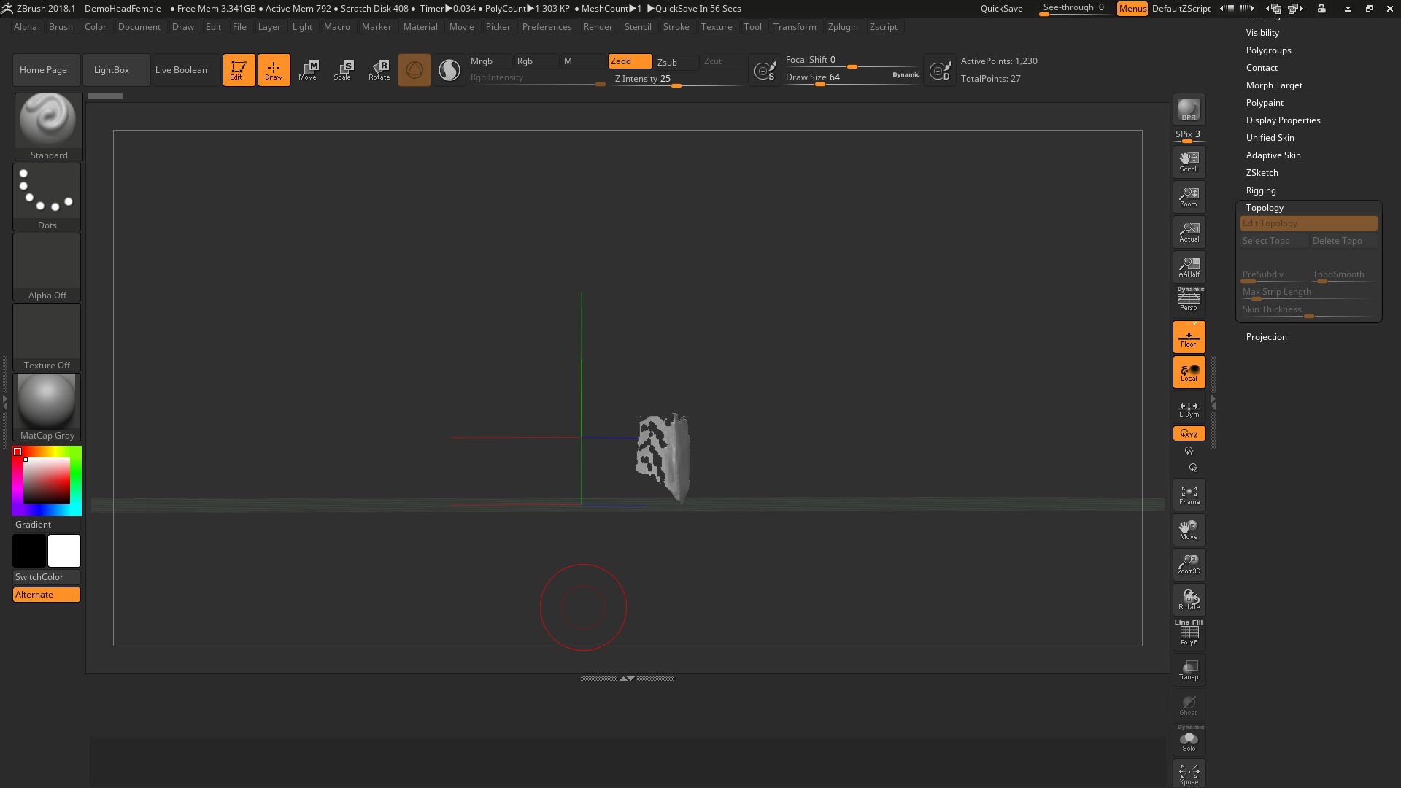Select the Scale tool

point(344,70)
